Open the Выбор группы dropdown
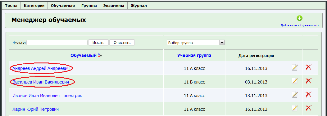This screenshot has width=327, height=116. [x=196, y=43]
